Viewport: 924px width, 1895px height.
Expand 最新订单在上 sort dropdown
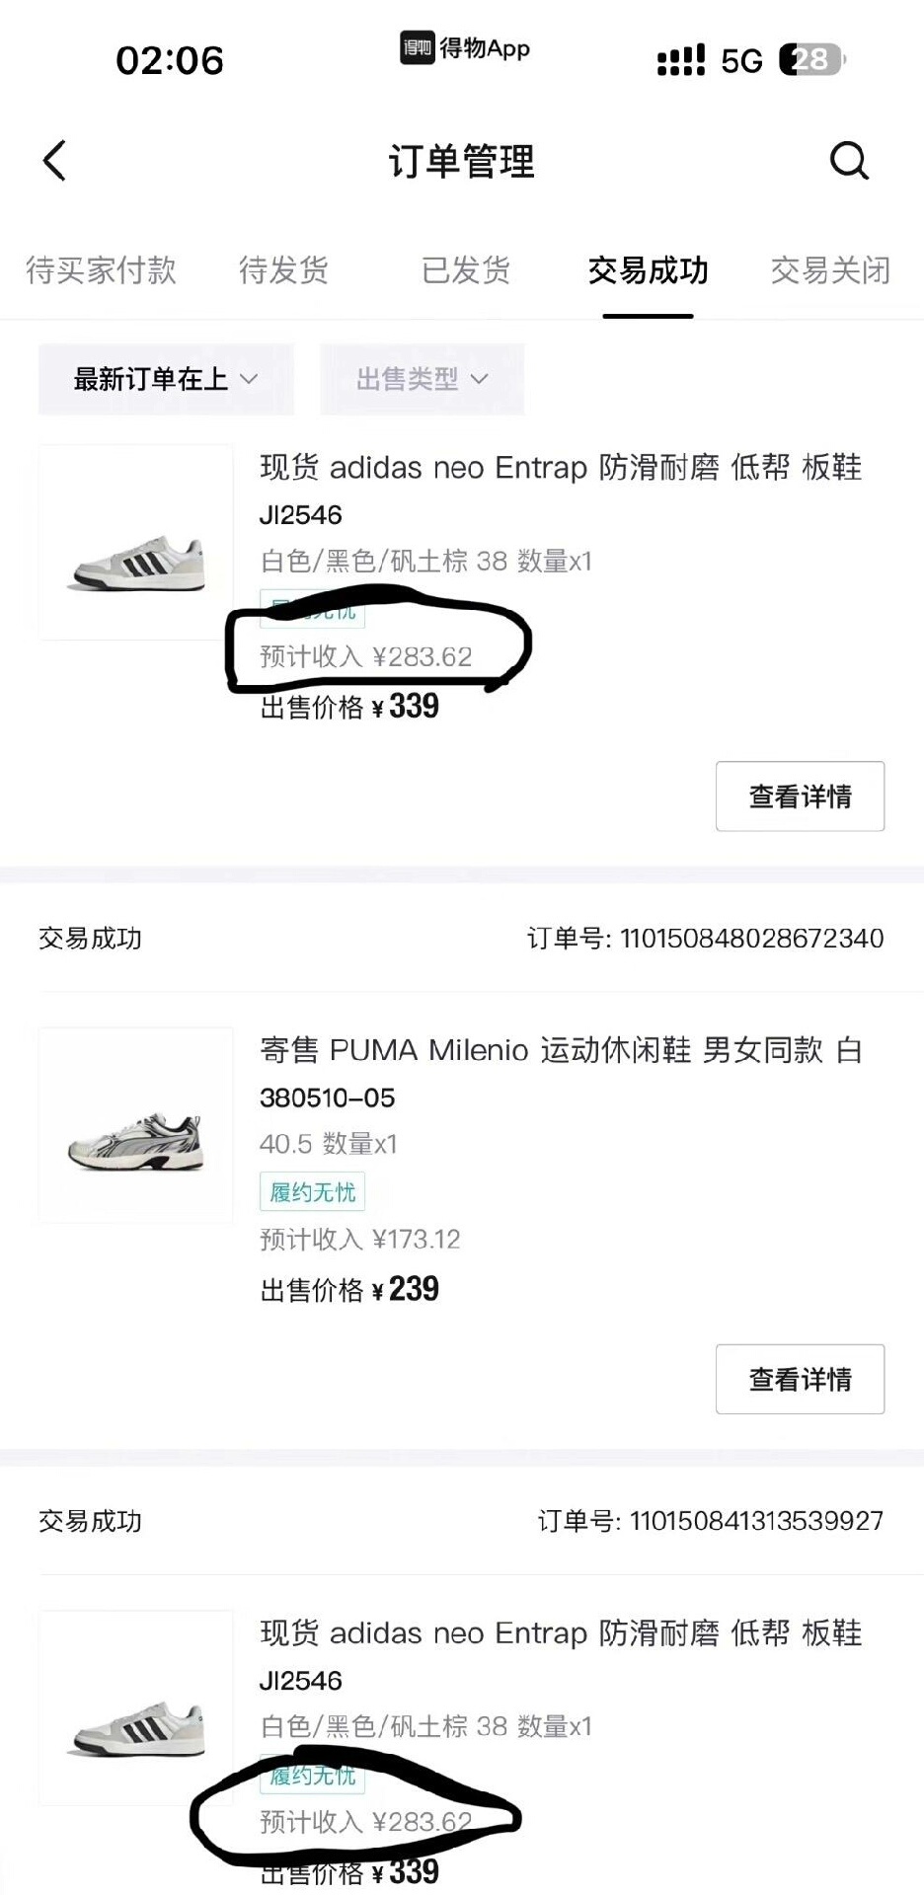(166, 379)
